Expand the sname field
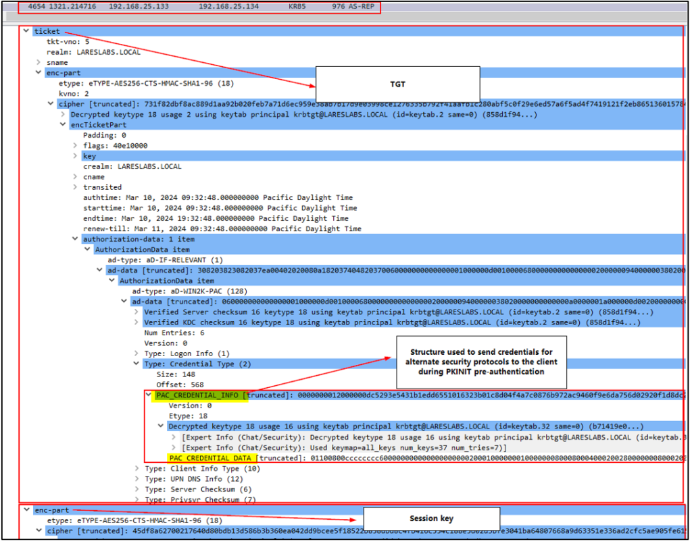This screenshot has width=692, height=542. [39, 62]
